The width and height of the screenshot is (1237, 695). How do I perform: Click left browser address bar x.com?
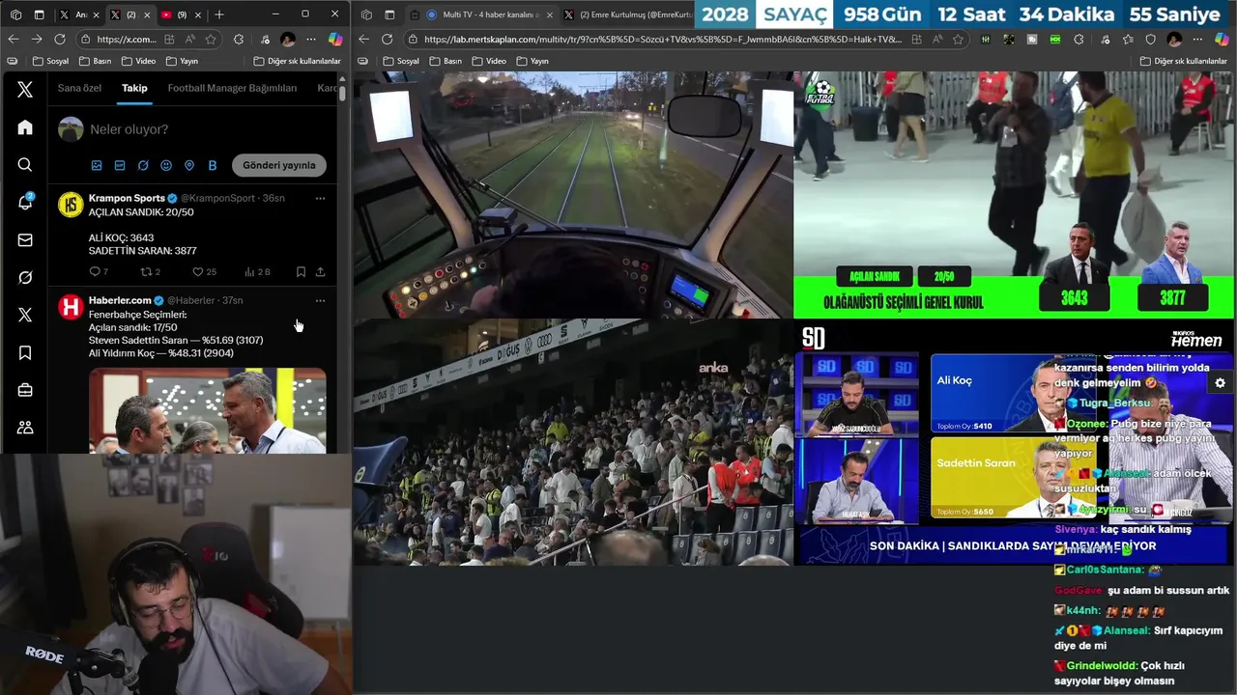click(x=126, y=40)
